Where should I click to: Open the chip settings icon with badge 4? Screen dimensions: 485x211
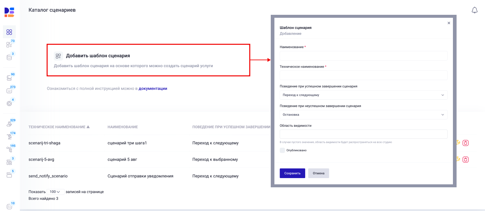9,103
